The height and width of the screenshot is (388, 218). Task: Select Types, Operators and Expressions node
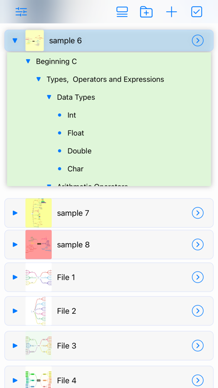coord(106,79)
